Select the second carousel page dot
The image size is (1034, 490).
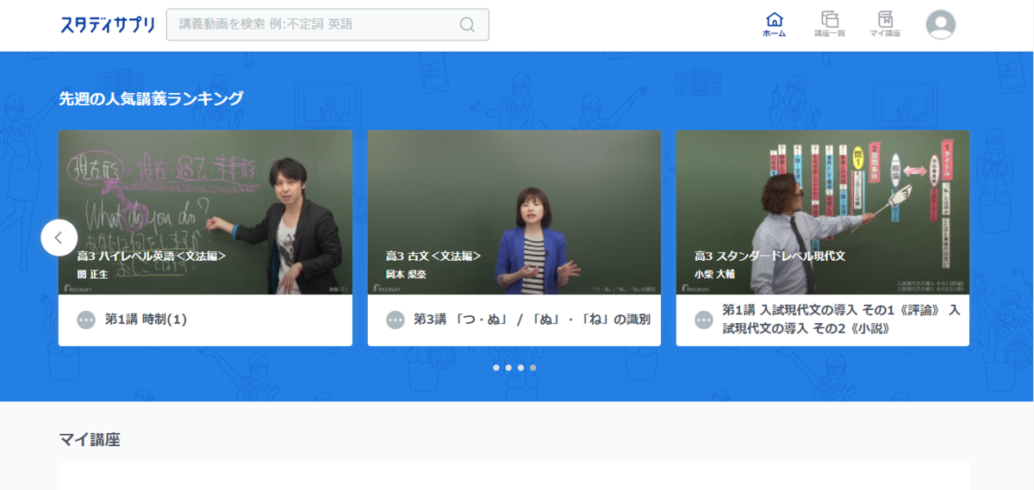[508, 368]
